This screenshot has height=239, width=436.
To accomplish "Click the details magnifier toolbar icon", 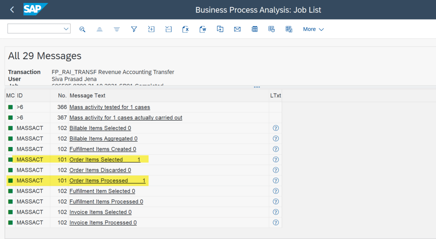I will pos(82,29).
